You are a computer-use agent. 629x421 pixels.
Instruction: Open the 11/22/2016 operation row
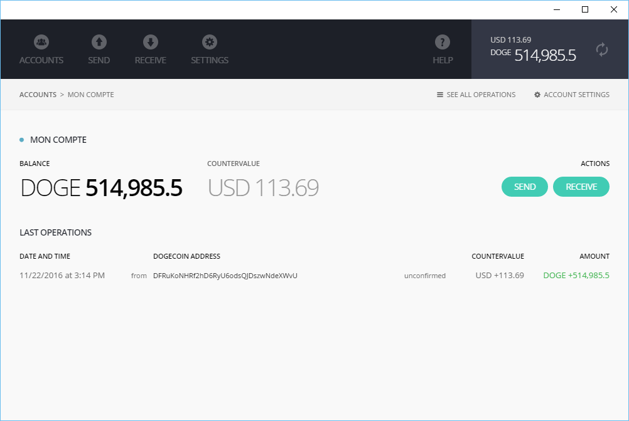(x=314, y=276)
